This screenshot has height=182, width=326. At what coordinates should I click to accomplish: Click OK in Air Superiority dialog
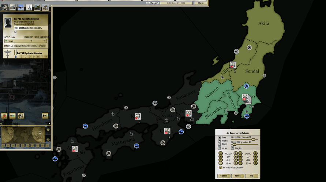(x=252, y=176)
